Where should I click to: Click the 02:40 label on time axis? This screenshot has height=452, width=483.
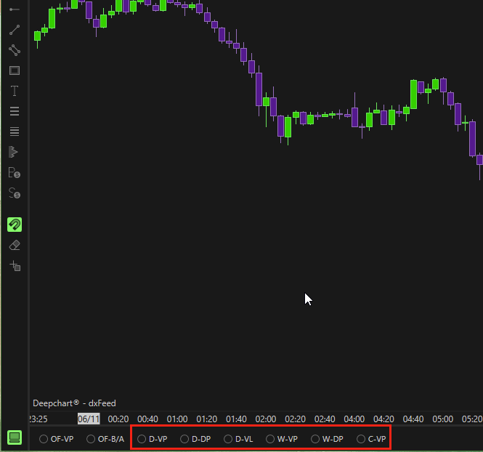325,419
